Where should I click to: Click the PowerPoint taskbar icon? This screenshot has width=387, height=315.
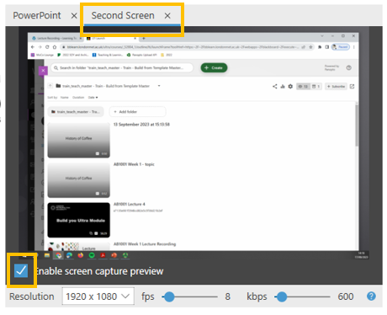[x=114, y=255]
